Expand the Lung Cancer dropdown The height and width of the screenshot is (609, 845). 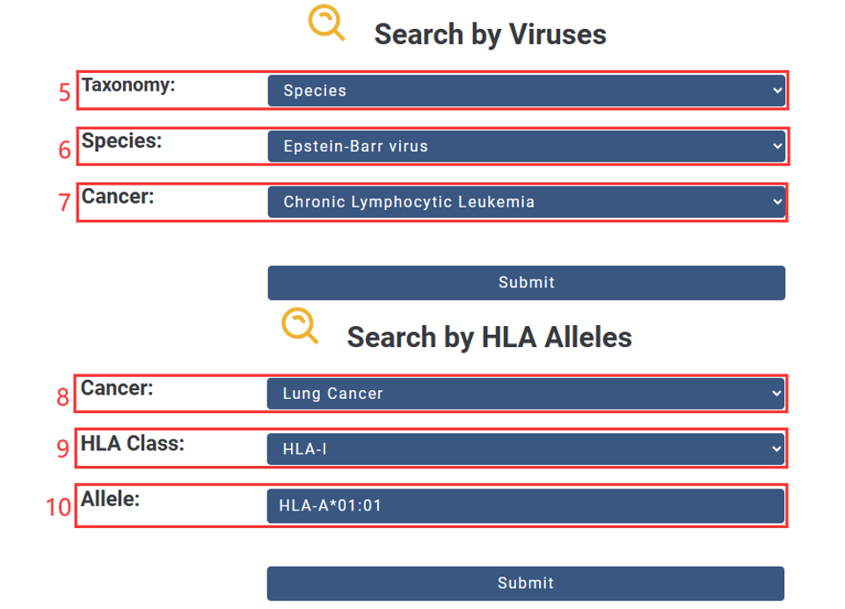pos(526,394)
